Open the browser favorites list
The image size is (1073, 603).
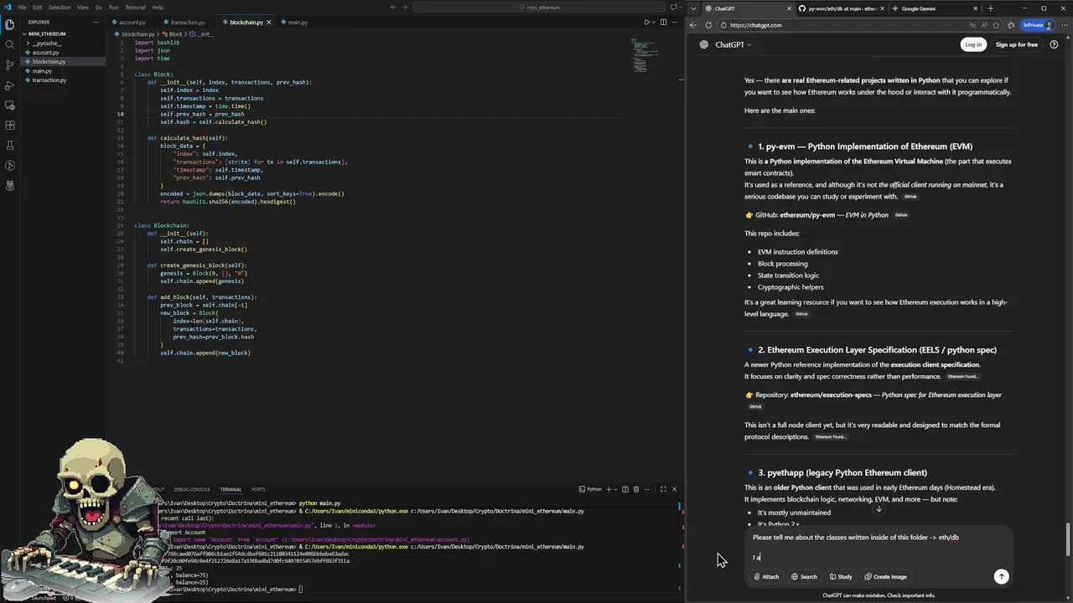point(1012,25)
